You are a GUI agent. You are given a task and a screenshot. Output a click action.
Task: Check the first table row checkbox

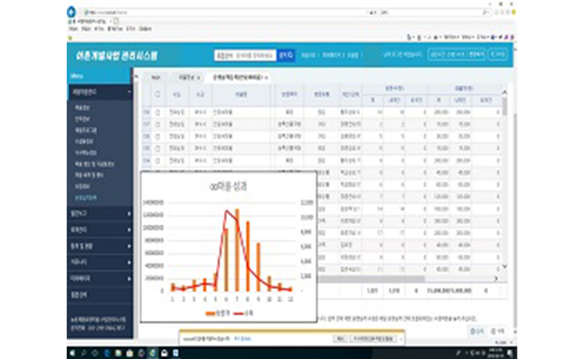tap(157, 112)
